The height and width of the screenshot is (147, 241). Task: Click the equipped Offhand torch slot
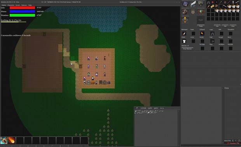tap(202, 33)
